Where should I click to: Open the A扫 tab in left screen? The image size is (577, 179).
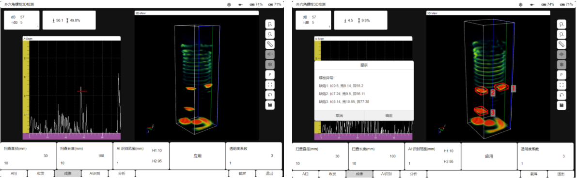tap(14, 174)
